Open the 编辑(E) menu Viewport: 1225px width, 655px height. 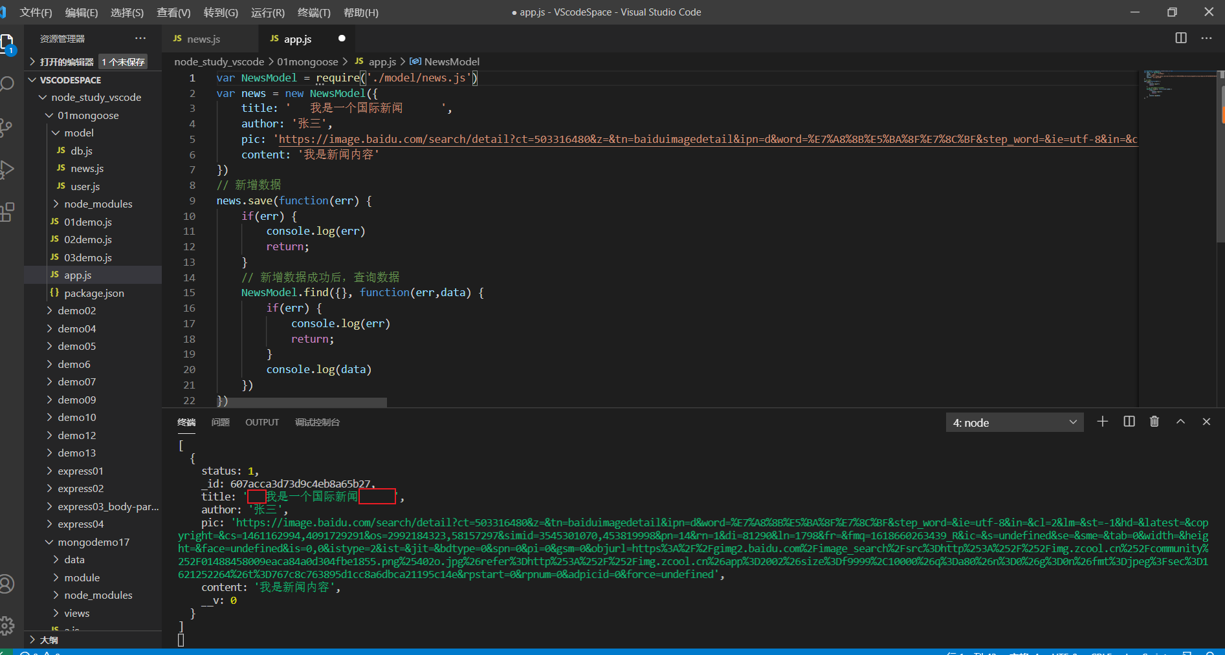(82, 12)
